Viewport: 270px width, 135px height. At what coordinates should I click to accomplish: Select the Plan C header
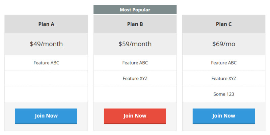(x=224, y=24)
